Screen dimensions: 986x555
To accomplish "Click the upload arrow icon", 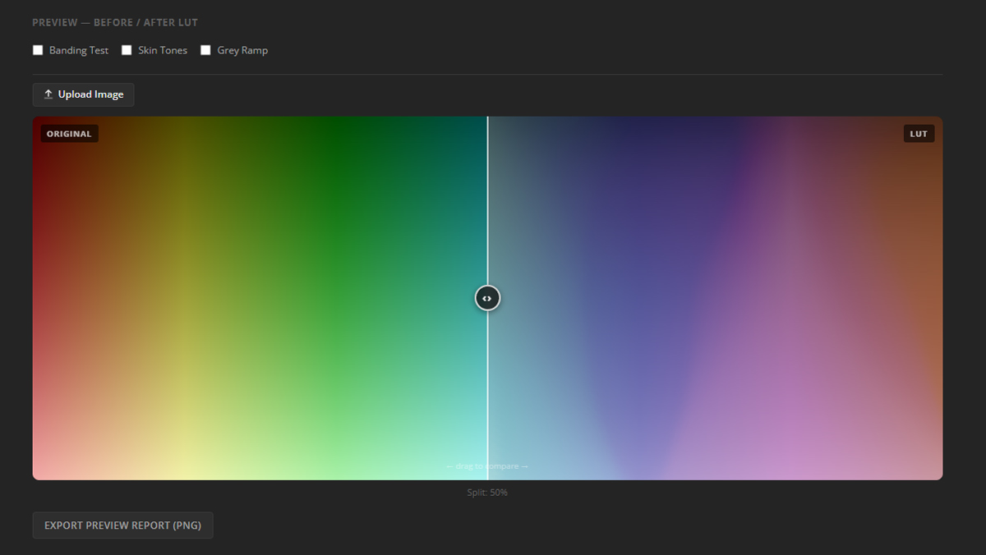I will pos(48,94).
